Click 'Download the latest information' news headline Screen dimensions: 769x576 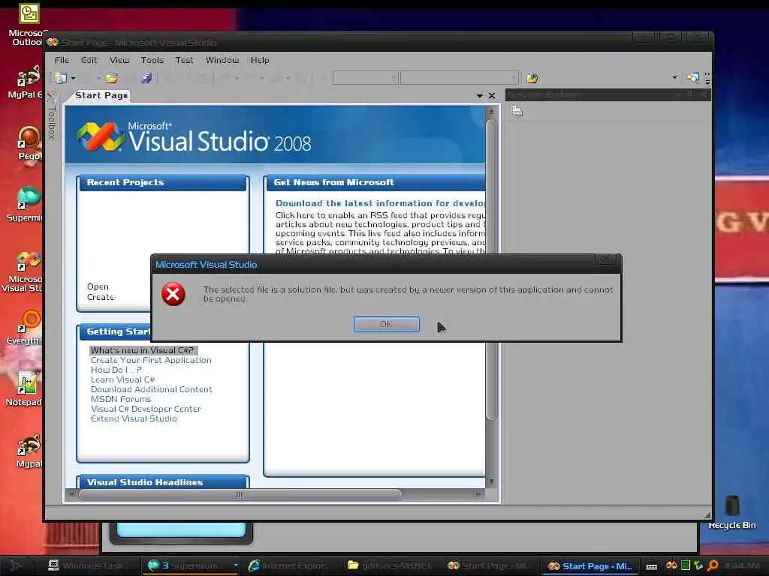click(x=380, y=203)
